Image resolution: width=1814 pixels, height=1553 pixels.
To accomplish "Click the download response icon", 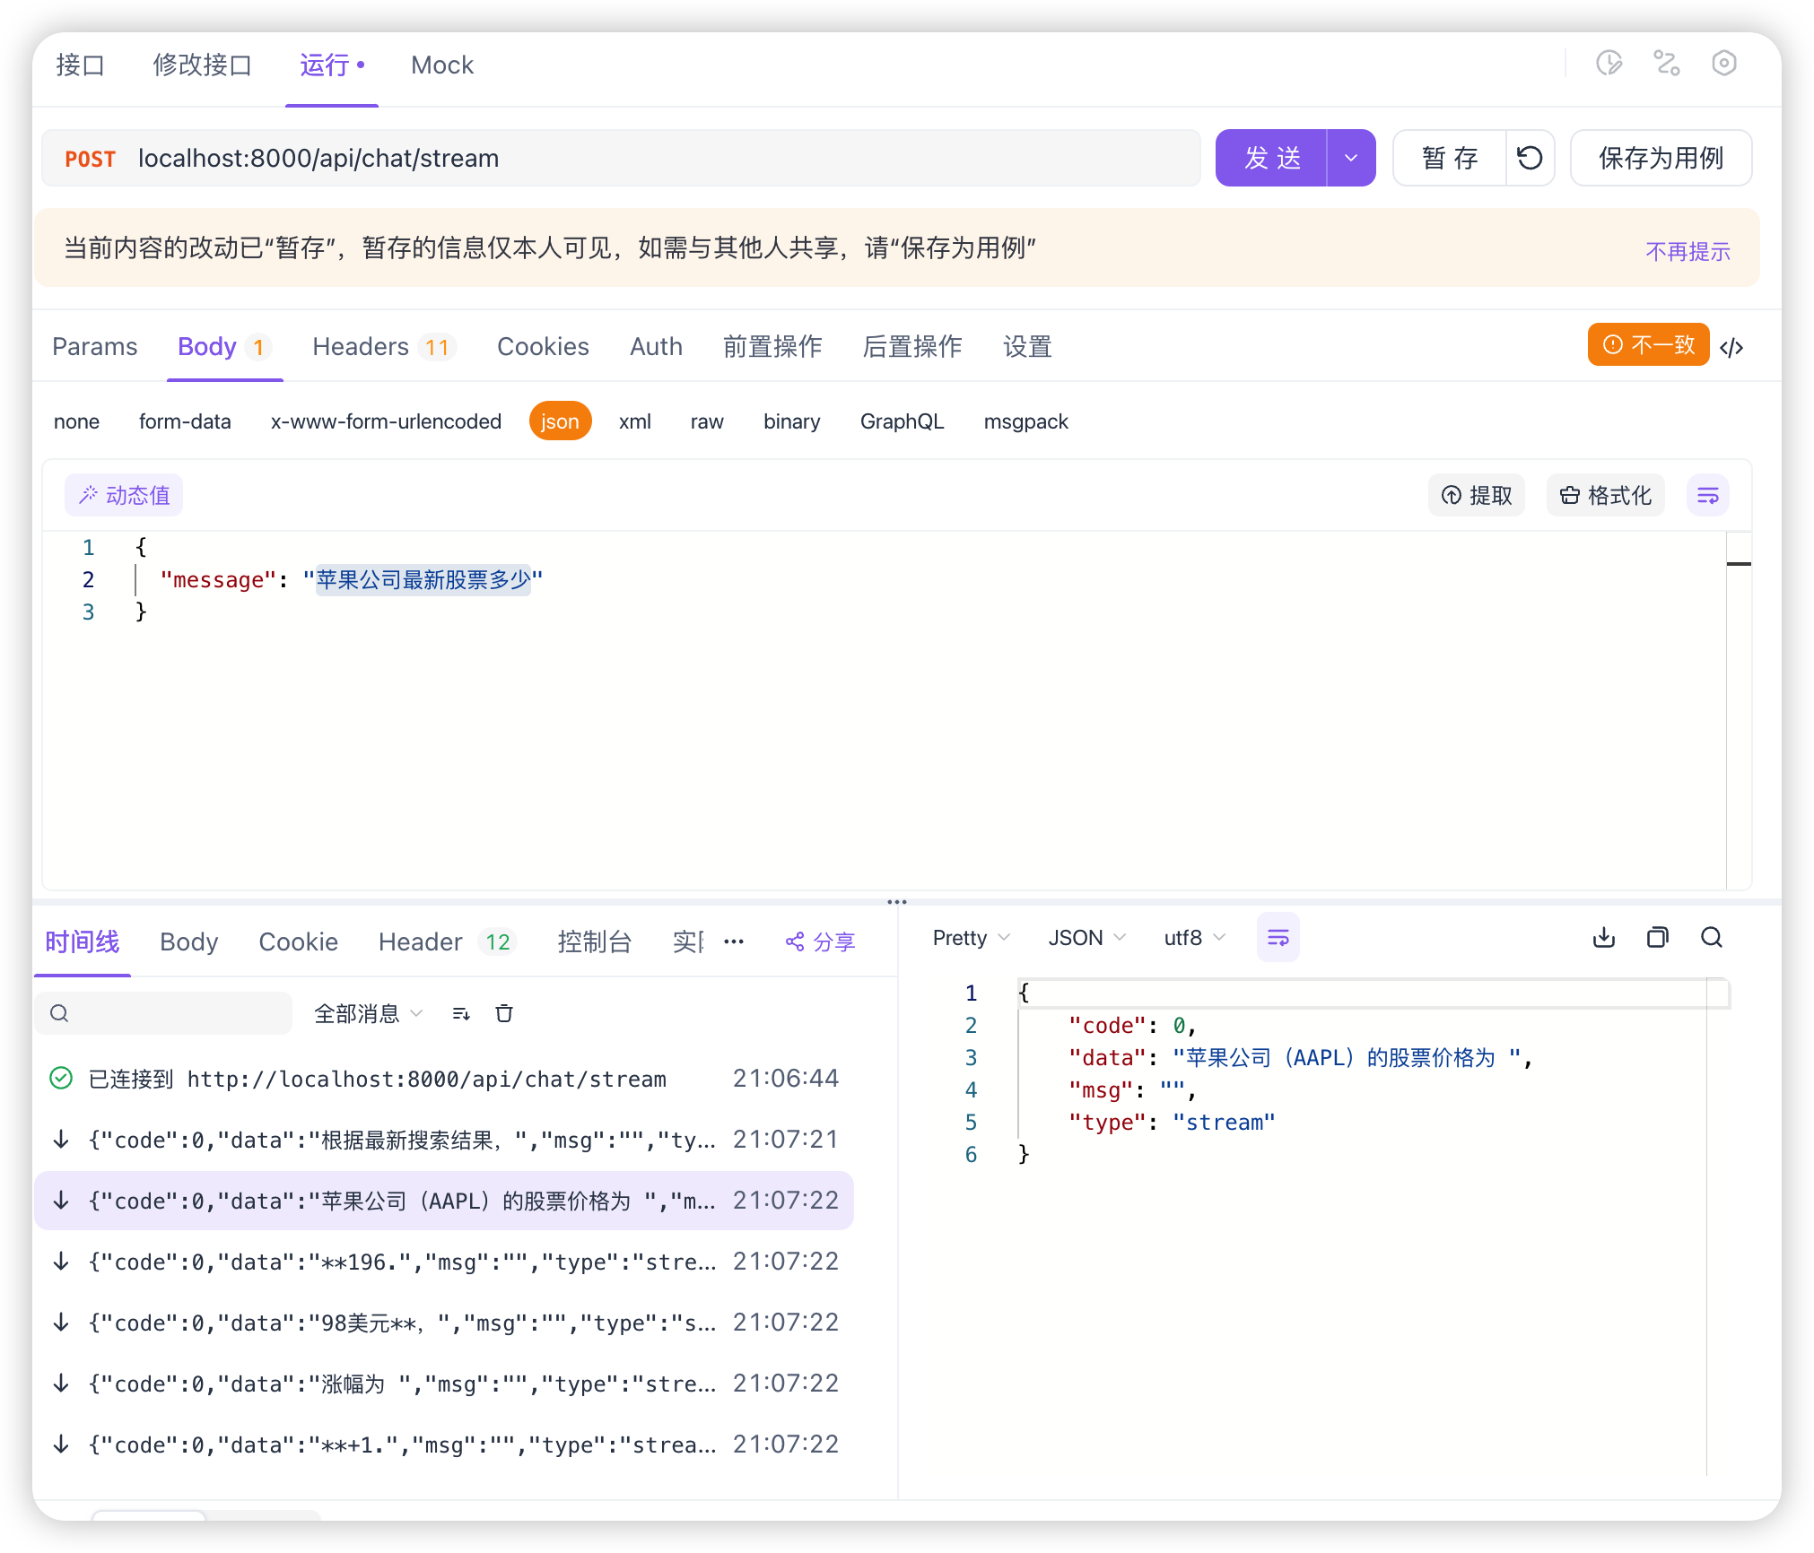I will [x=1603, y=938].
